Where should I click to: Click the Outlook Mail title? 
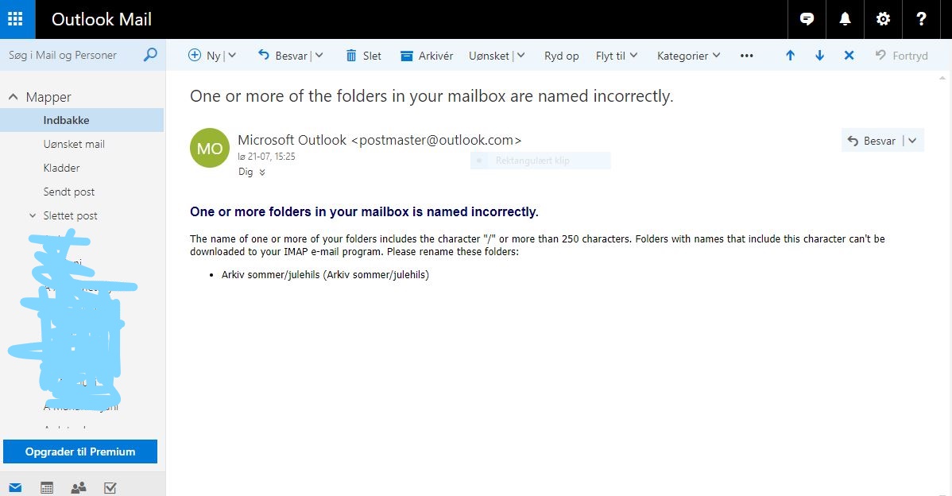point(102,19)
